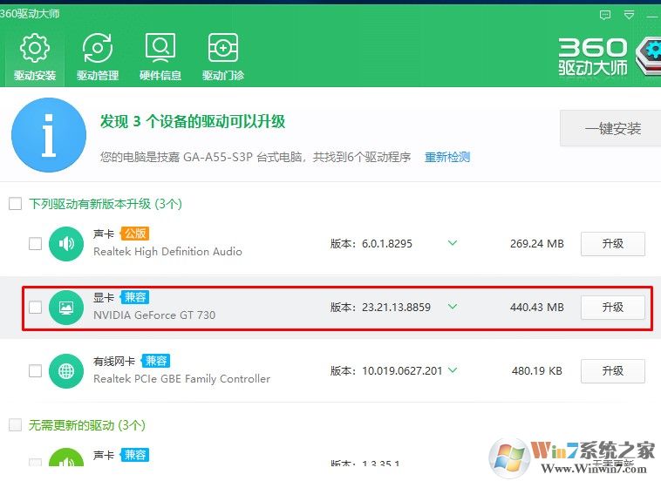Click the 有线网卡 globe icon
The width and height of the screenshot is (661, 481).
point(66,371)
